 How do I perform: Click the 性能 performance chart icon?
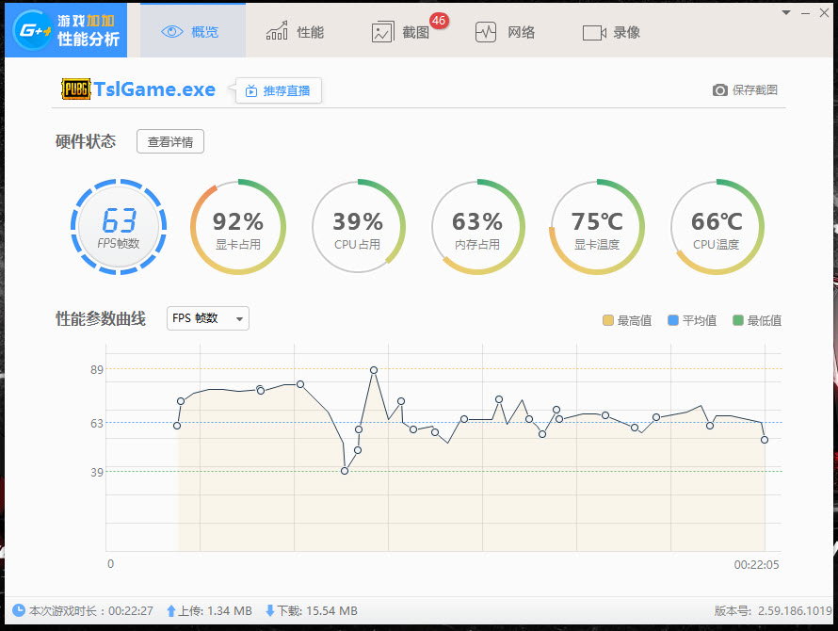[x=277, y=30]
